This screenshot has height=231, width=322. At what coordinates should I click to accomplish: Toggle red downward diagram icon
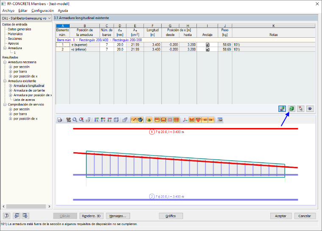point(198,120)
